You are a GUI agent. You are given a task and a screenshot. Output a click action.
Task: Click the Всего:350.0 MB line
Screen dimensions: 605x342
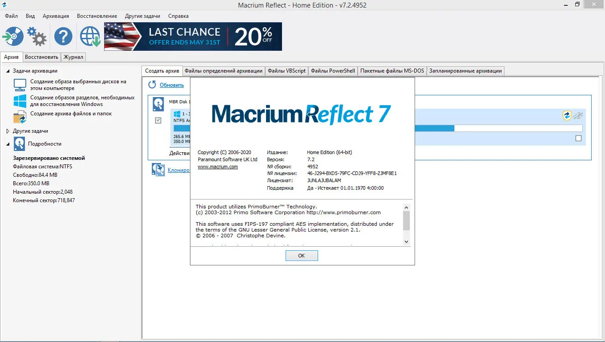point(31,183)
